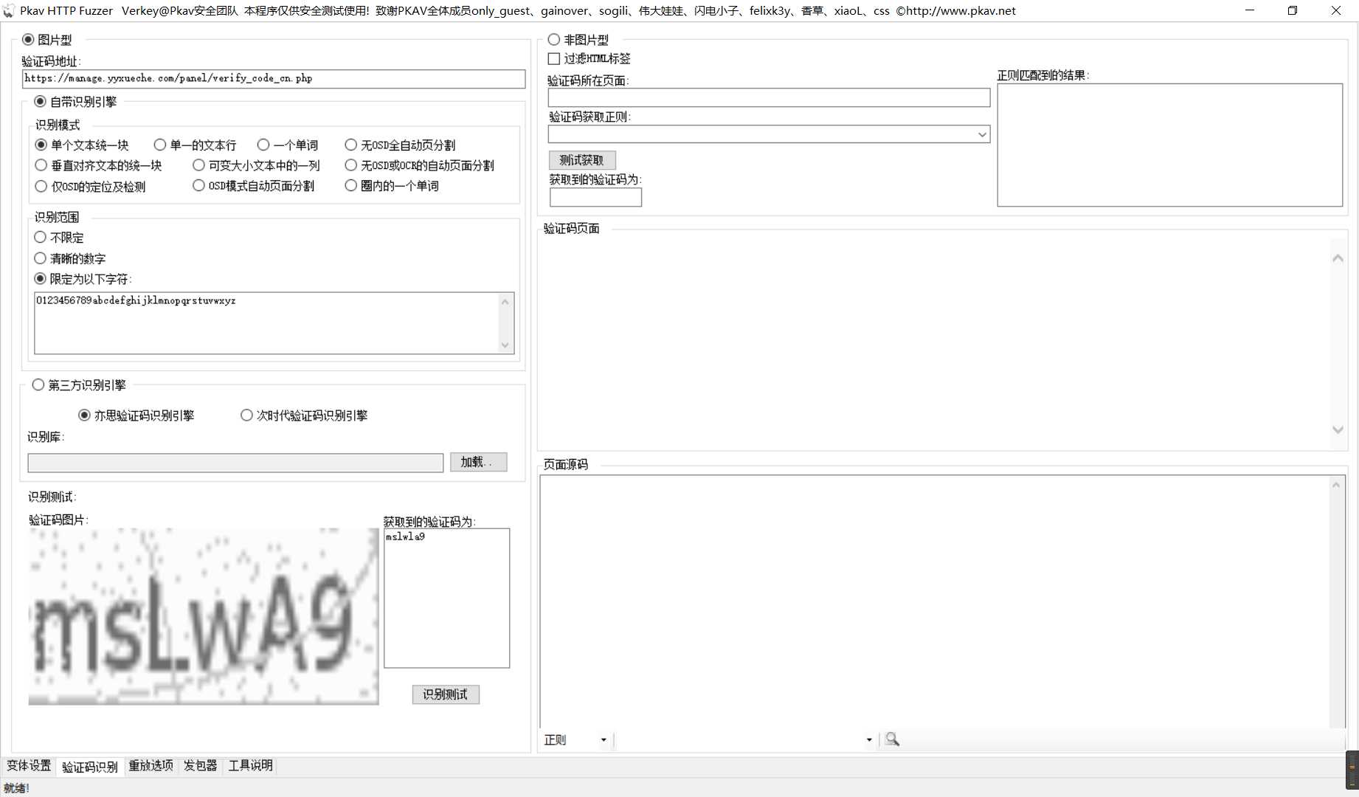Minimize the Pkav HTTP Fuzzer window

tap(1250, 10)
